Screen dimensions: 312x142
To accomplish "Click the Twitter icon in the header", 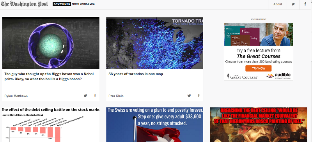I will (x=293, y=4).
